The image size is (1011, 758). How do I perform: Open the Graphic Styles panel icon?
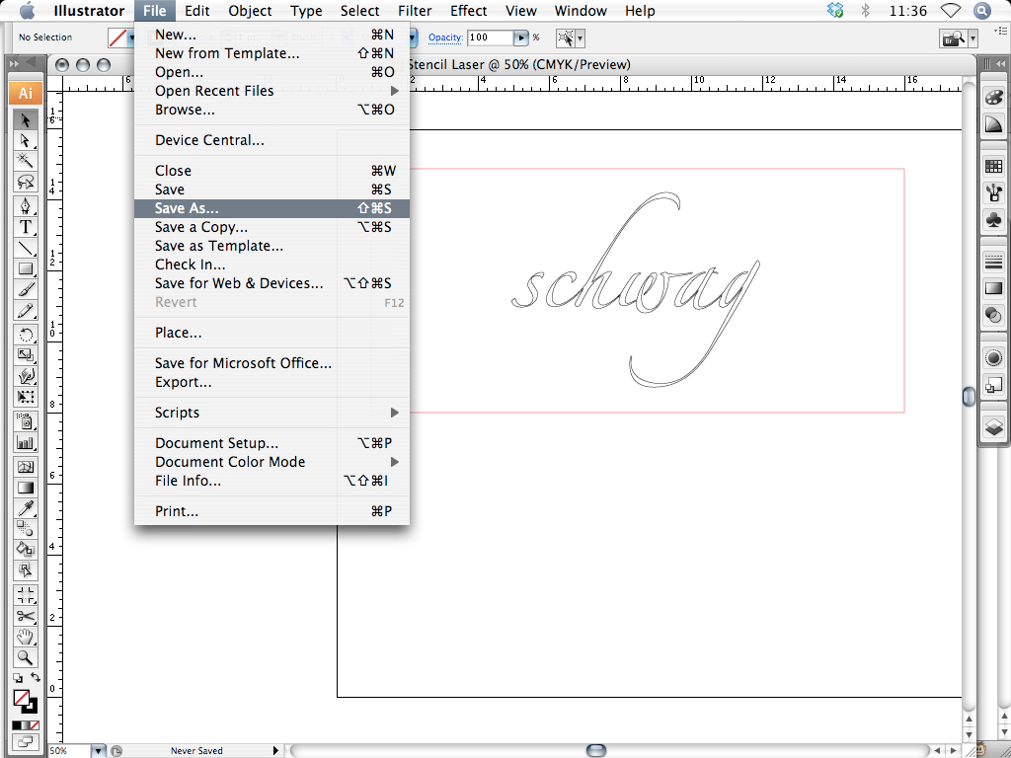tap(993, 385)
